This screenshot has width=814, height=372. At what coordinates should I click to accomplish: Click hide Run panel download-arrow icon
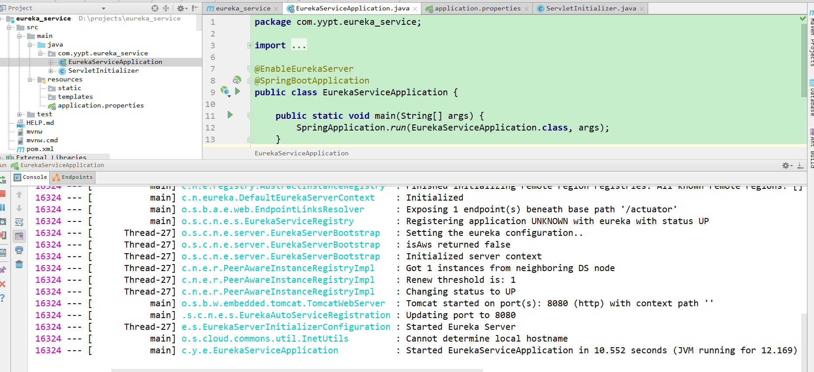tap(800, 165)
